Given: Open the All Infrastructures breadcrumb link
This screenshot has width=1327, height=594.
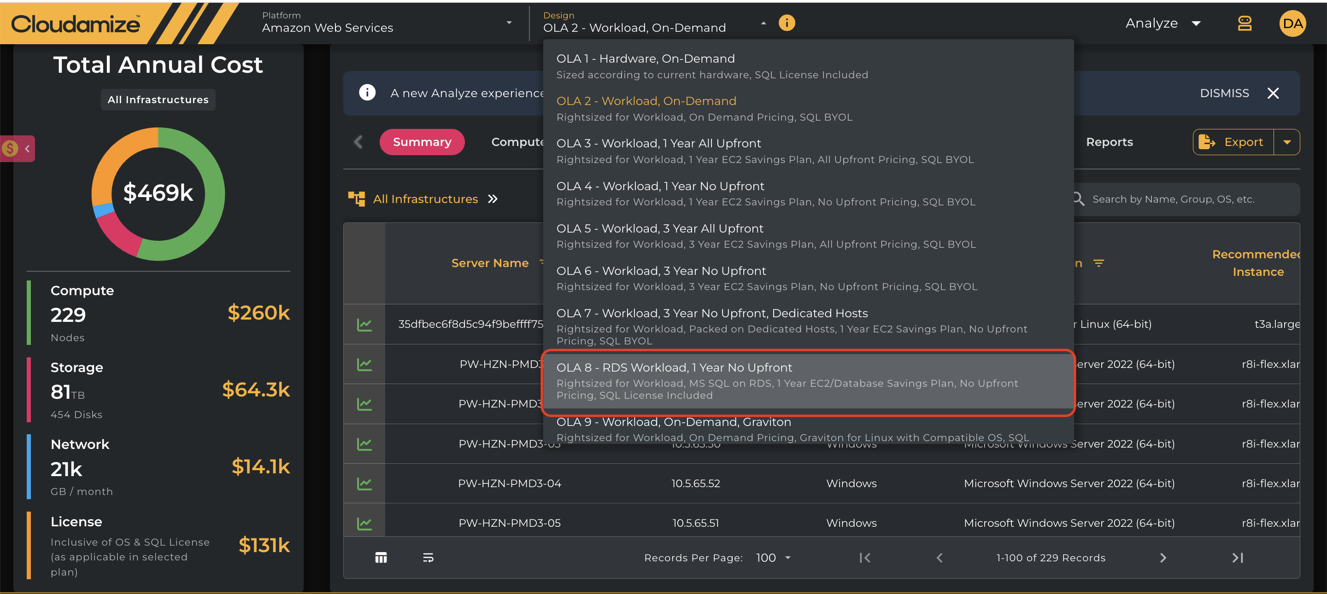Looking at the screenshot, I should pos(425,198).
